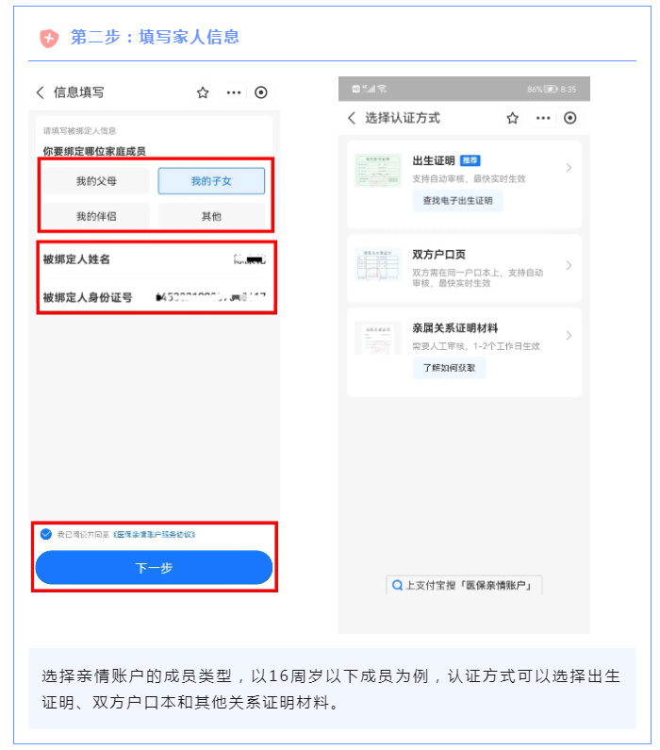Viewport: 660px width, 750px height.
Task: Go back from 选择认证方式 screen
Action: coord(352,118)
